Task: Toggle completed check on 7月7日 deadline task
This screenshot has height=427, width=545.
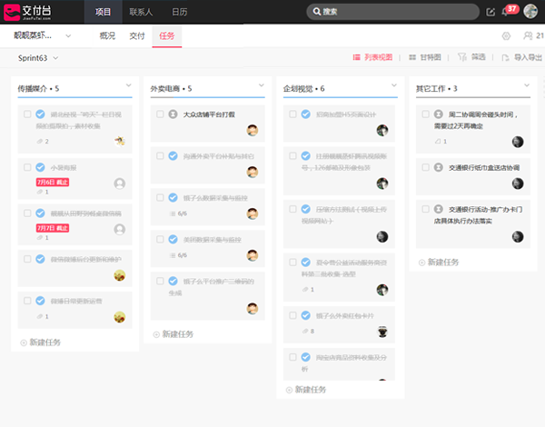Action: (x=40, y=213)
